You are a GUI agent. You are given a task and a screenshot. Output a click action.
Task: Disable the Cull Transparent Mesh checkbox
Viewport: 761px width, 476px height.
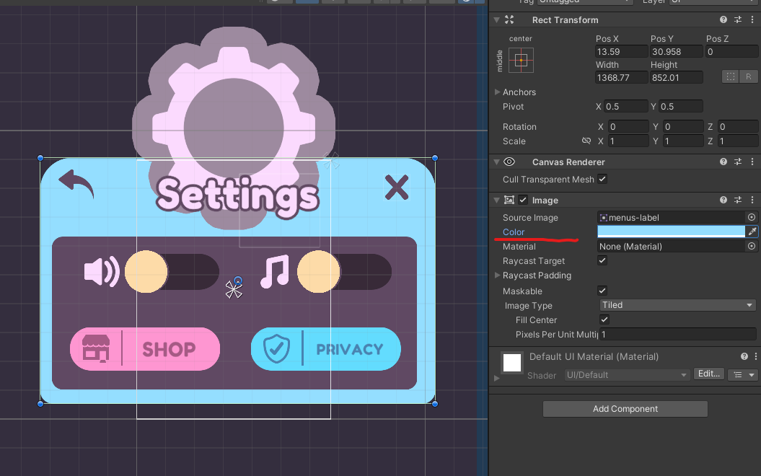pos(602,180)
